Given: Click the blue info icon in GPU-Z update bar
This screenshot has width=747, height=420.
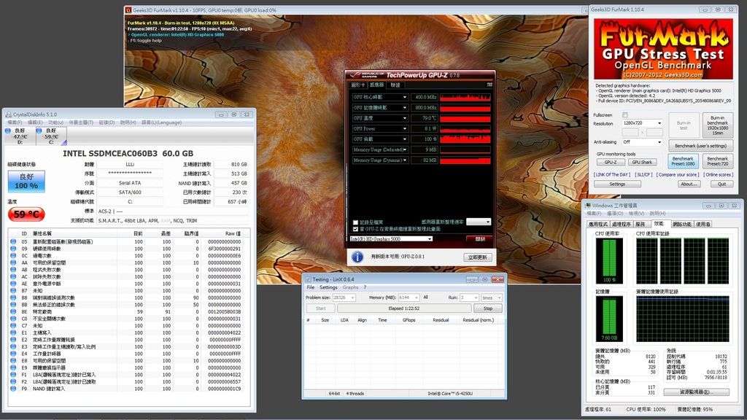Looking at the screenshot, I should [x=357, y=257].
